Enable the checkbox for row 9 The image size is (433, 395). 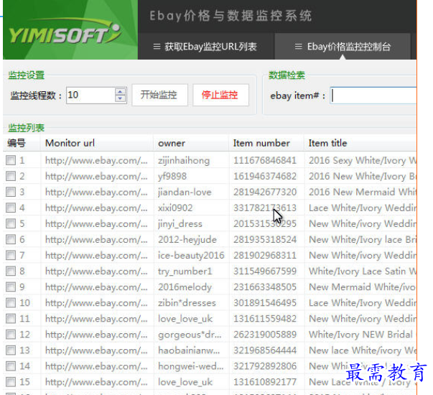point(11,287)
